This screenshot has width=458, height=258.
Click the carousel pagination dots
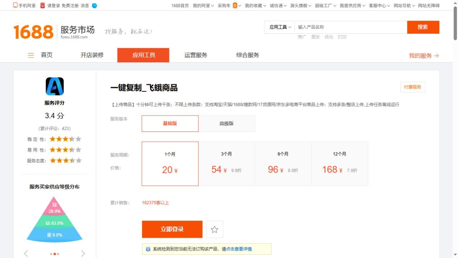point(55,254)
